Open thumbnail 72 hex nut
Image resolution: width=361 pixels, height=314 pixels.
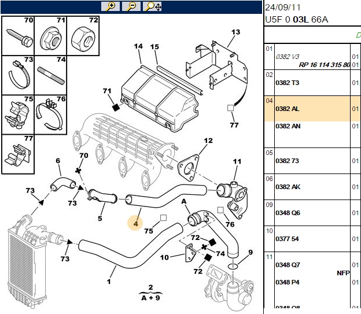pyautogui.click(x=83, y=36)
